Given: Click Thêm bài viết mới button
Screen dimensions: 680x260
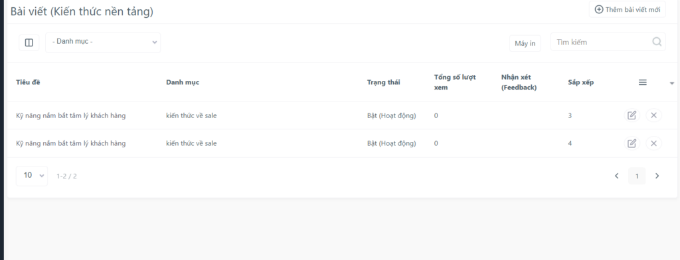Looking at the screenshot, I should (627, 9).
